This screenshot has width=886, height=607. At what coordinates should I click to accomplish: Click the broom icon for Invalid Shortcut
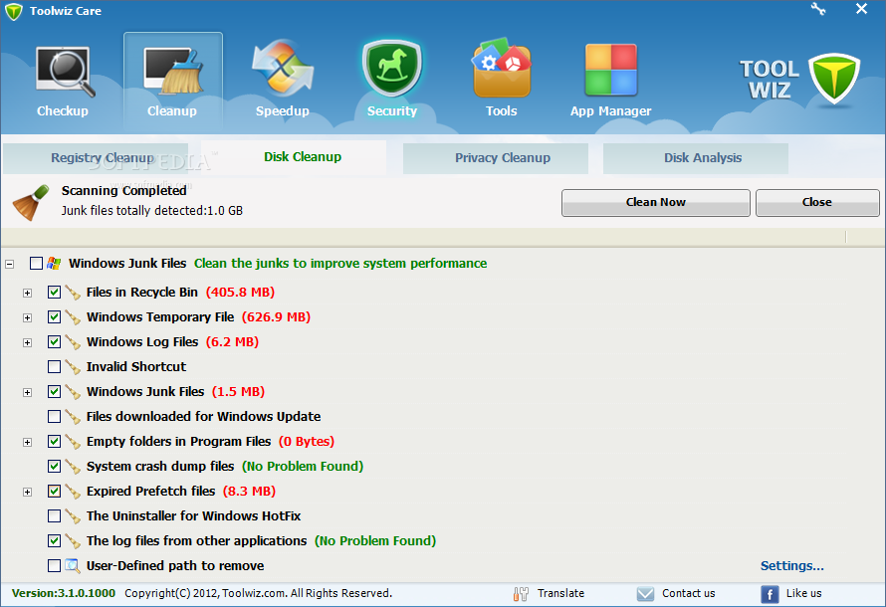73,367
